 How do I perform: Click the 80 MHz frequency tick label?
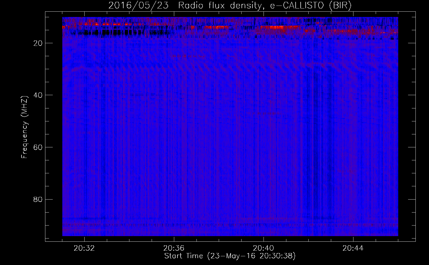[x=38, y=199]
